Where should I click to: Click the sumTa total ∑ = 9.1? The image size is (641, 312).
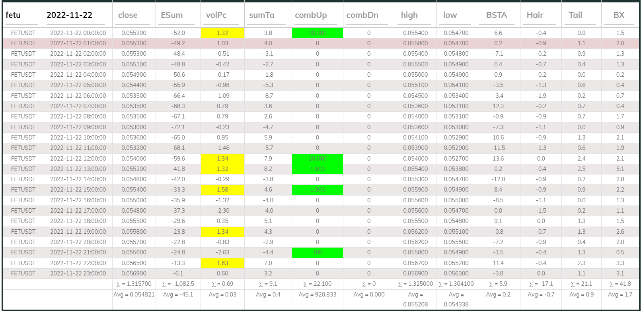point(268,284)
